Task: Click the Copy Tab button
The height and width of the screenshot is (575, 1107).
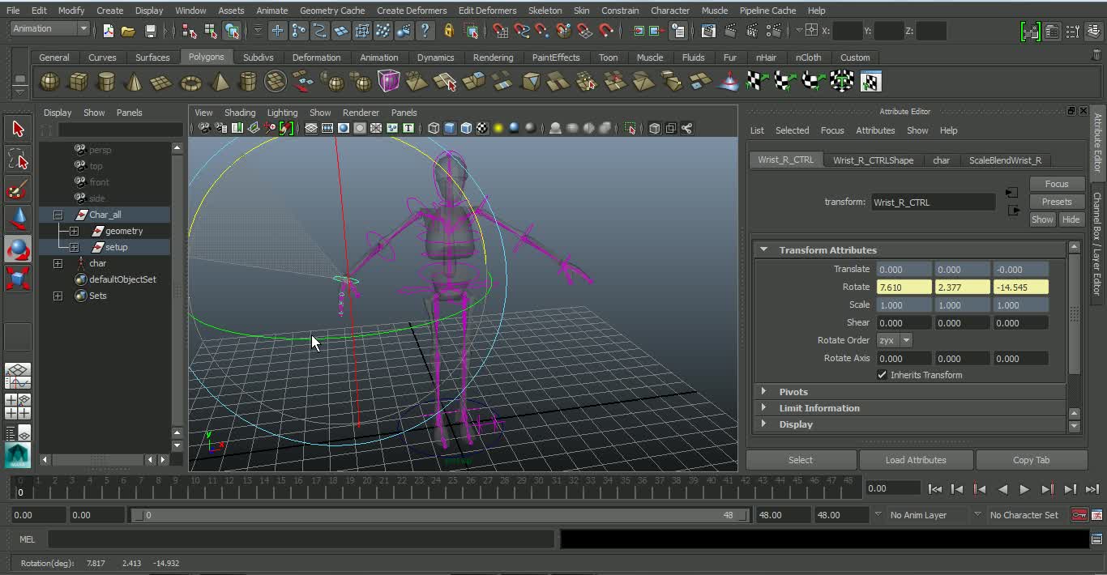Action: coord(1031,460)
